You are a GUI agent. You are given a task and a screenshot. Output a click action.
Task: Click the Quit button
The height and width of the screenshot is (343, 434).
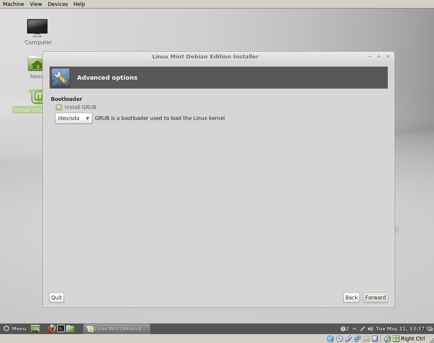56,297
